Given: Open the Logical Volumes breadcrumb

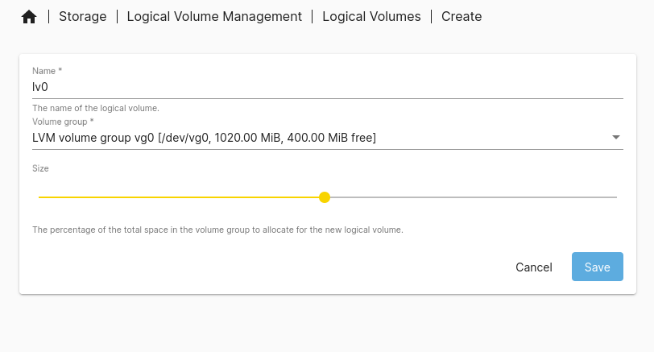Looking at the screenshot, I should click(x=371, y=17).
